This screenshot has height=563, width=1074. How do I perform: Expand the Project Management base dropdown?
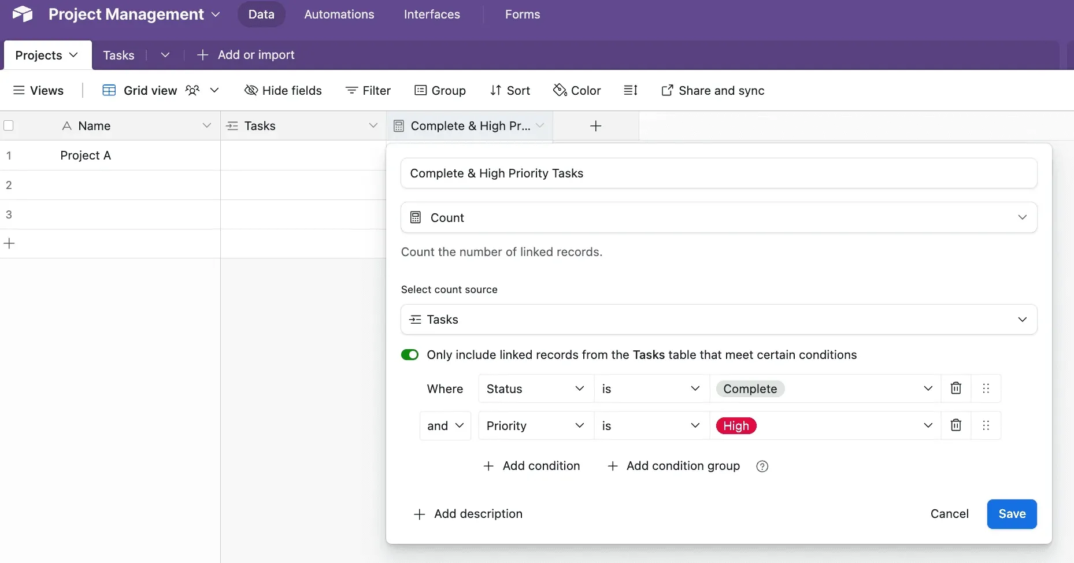click(x=216, y=14)
